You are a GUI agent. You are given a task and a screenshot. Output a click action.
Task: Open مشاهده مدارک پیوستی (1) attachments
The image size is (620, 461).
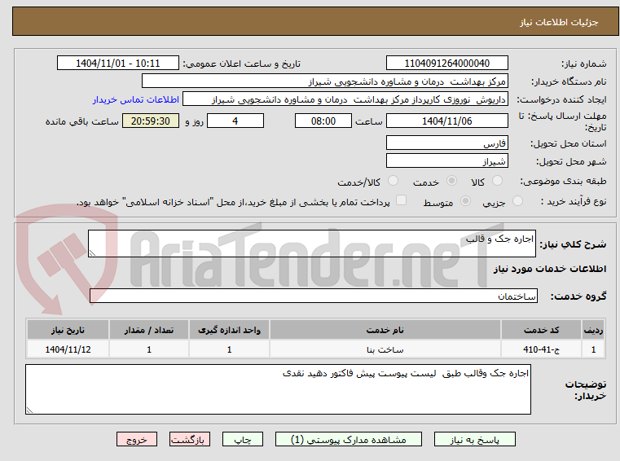(x=349, y=439)
